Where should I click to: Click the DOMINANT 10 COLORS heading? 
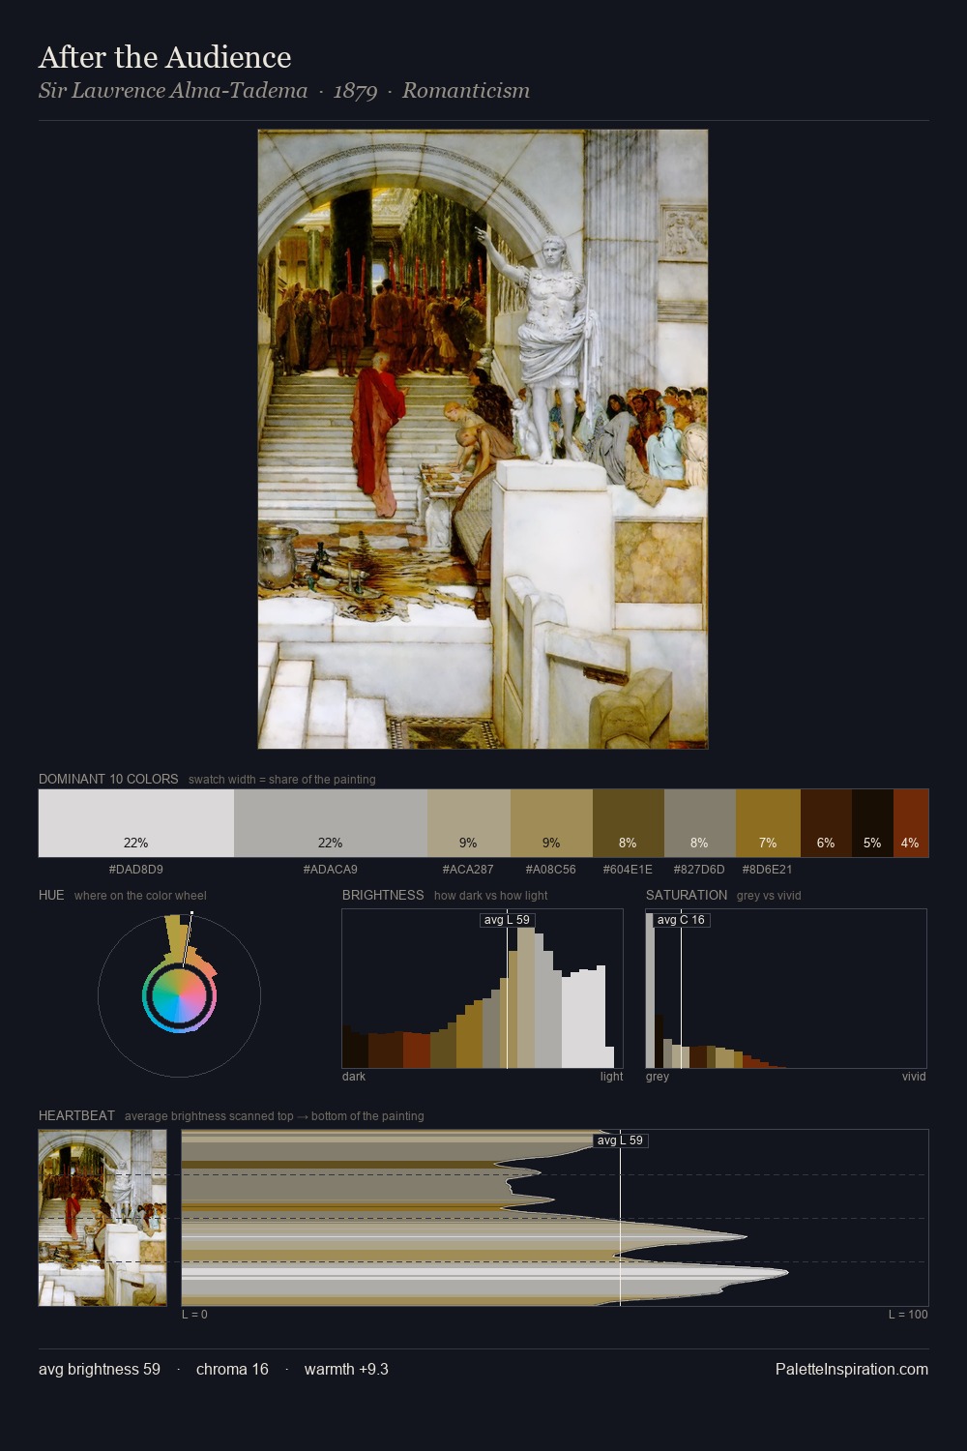tap(108, 779)
